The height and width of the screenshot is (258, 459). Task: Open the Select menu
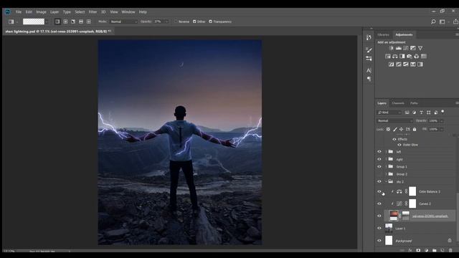point(80,12)
